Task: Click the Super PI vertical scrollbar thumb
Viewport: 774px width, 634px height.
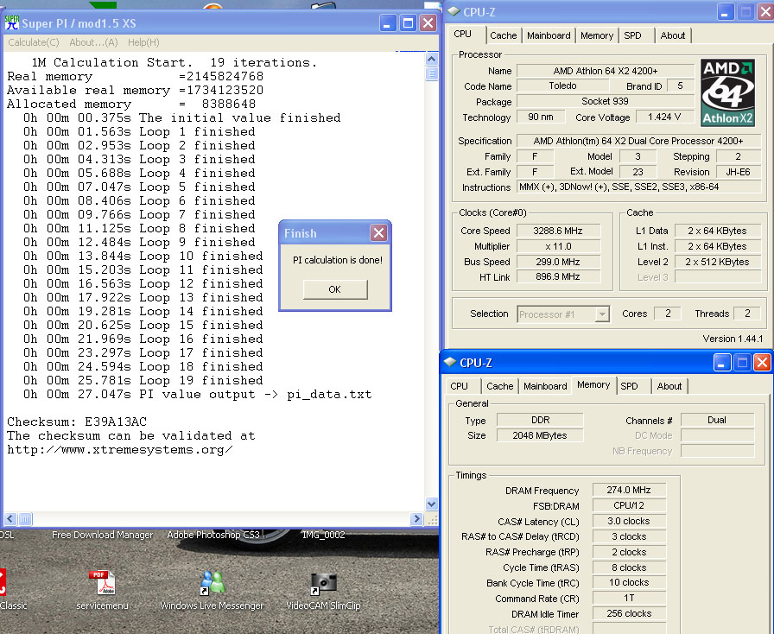Action: click(x=431, y=73)
